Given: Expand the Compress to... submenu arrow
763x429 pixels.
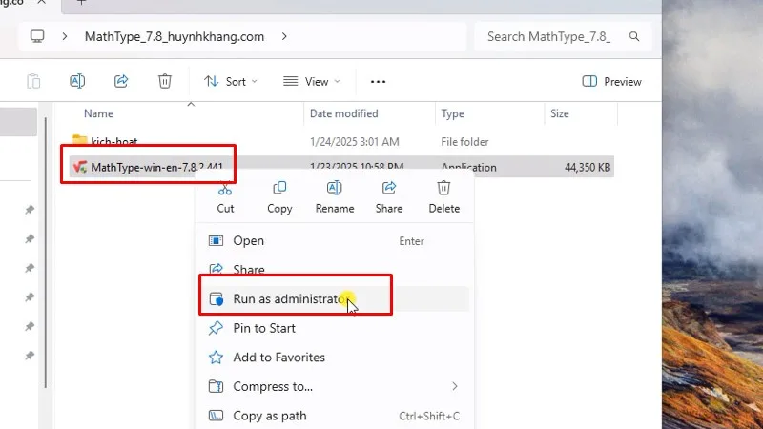Looking at the screenshot, I should coord(455,386).
